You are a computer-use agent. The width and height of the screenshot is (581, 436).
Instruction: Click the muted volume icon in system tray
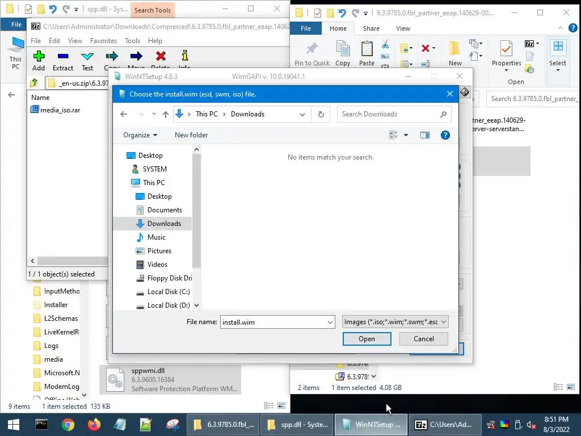(531, 425)
